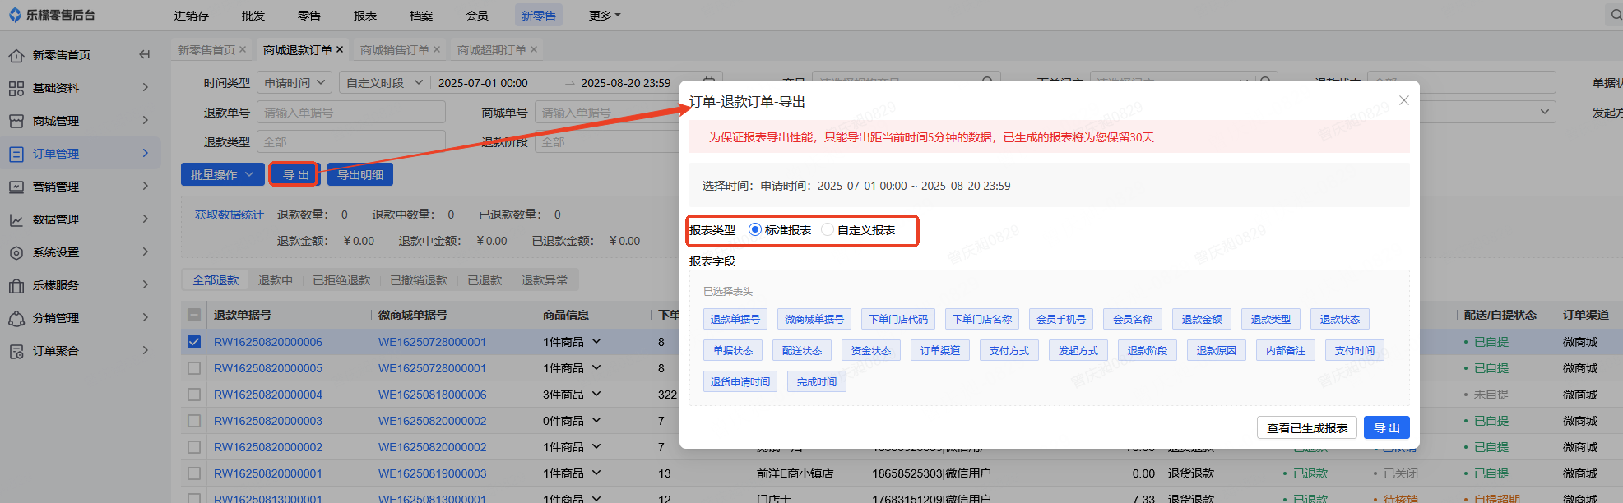
Task: Close the 商城退款订单 tab
Action: [x=340, y=50]
